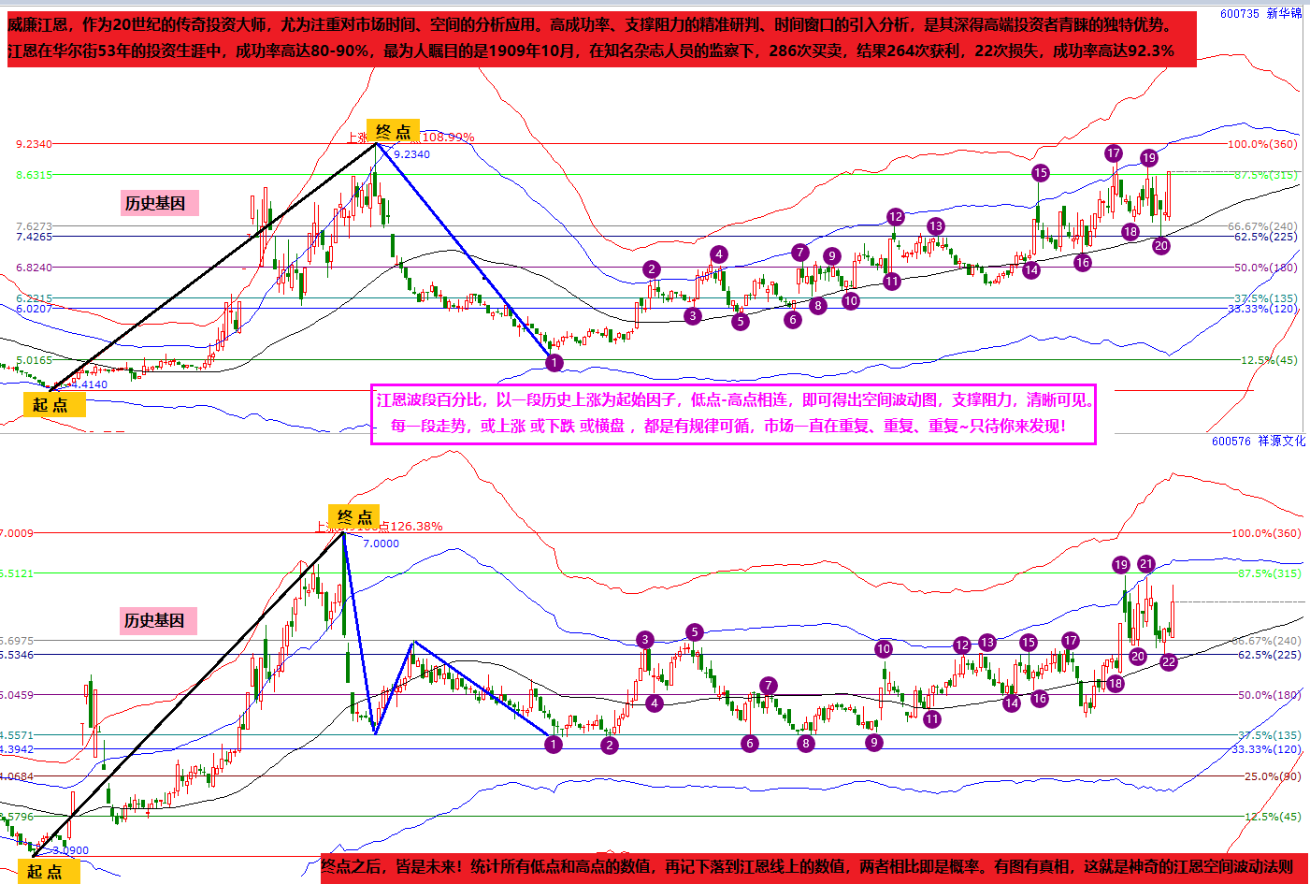Screen dimensions: 1310x884
Task: Click the 9.2340 price label on left axis
Action: tap(34, 144)
